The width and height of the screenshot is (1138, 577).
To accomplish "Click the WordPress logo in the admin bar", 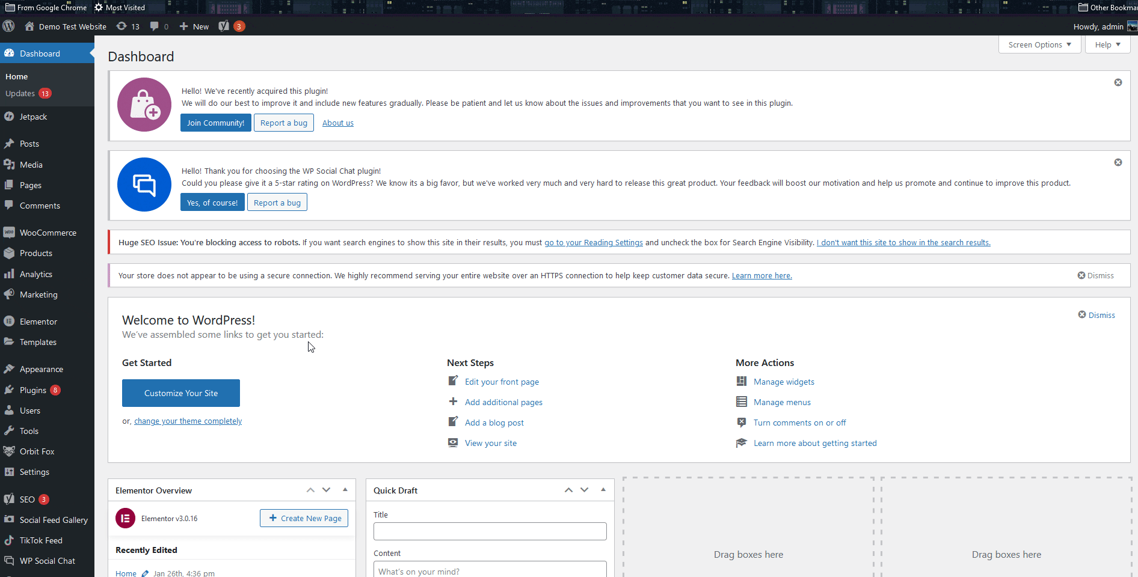I will (8, 26).
